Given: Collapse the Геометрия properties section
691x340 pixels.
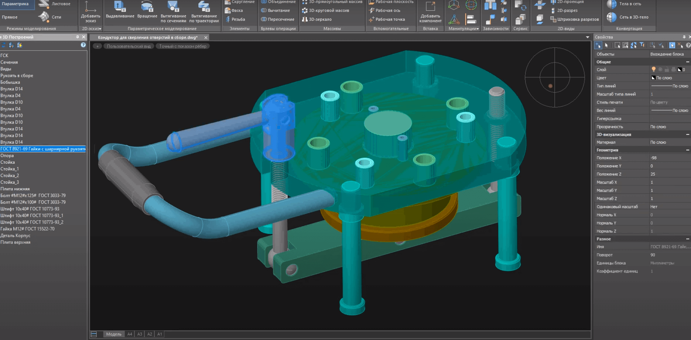Looking at the screenshot, I should pyautogui.click(x=687, y=150).
